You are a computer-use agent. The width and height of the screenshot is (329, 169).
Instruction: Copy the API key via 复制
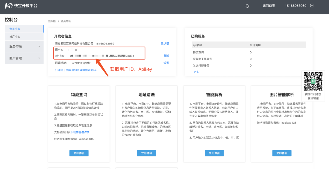coord(166,56)
